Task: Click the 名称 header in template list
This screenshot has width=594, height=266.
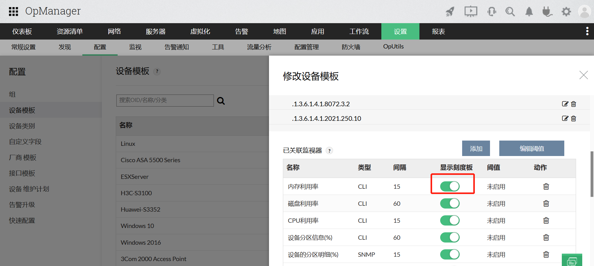Action: pyautogui.click(x=126, y=125)
